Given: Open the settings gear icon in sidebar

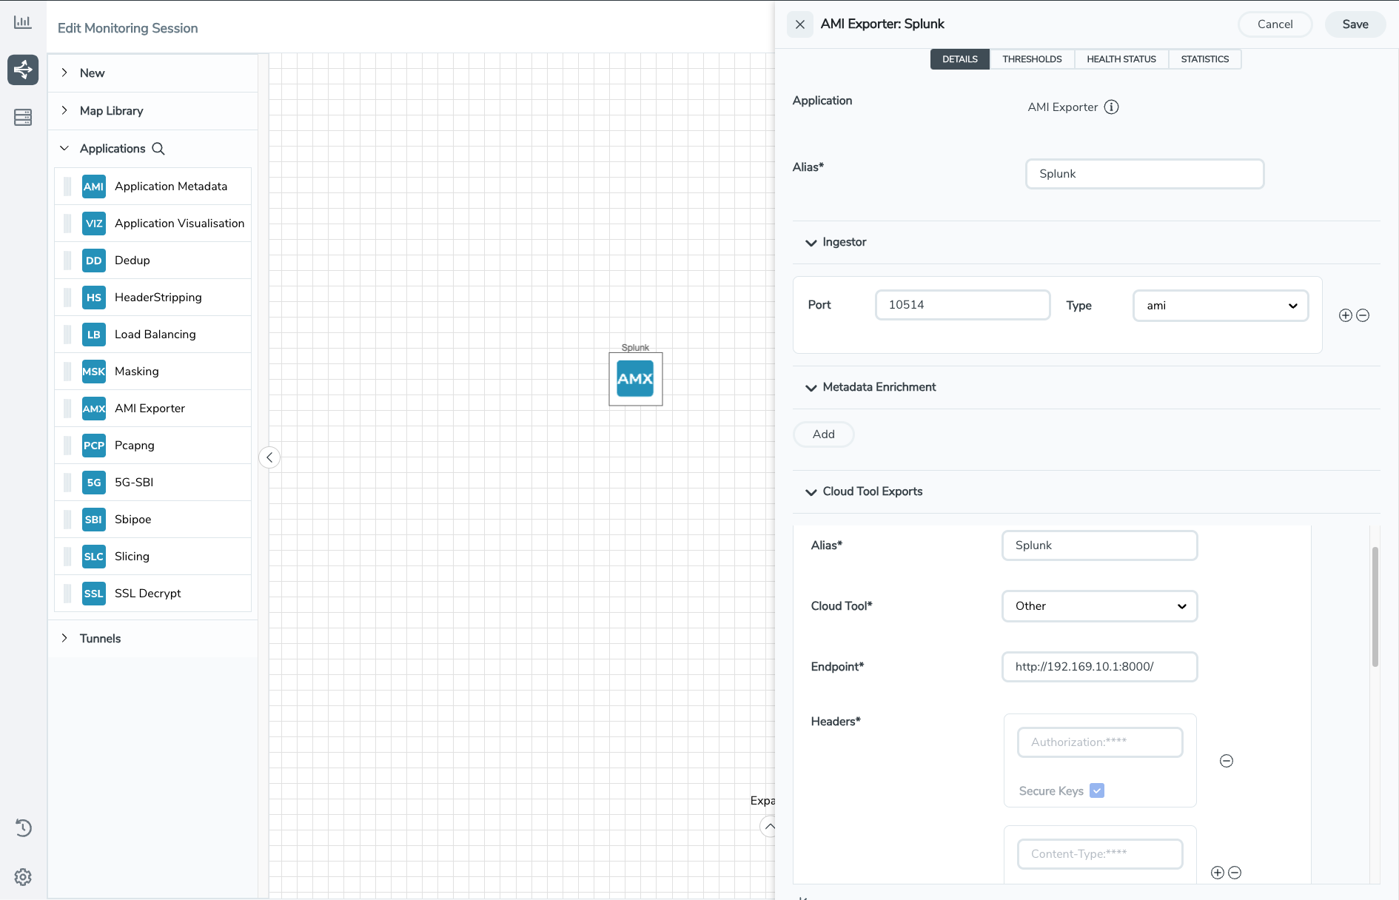Looking at the screenshot, I should pos(23,877).
